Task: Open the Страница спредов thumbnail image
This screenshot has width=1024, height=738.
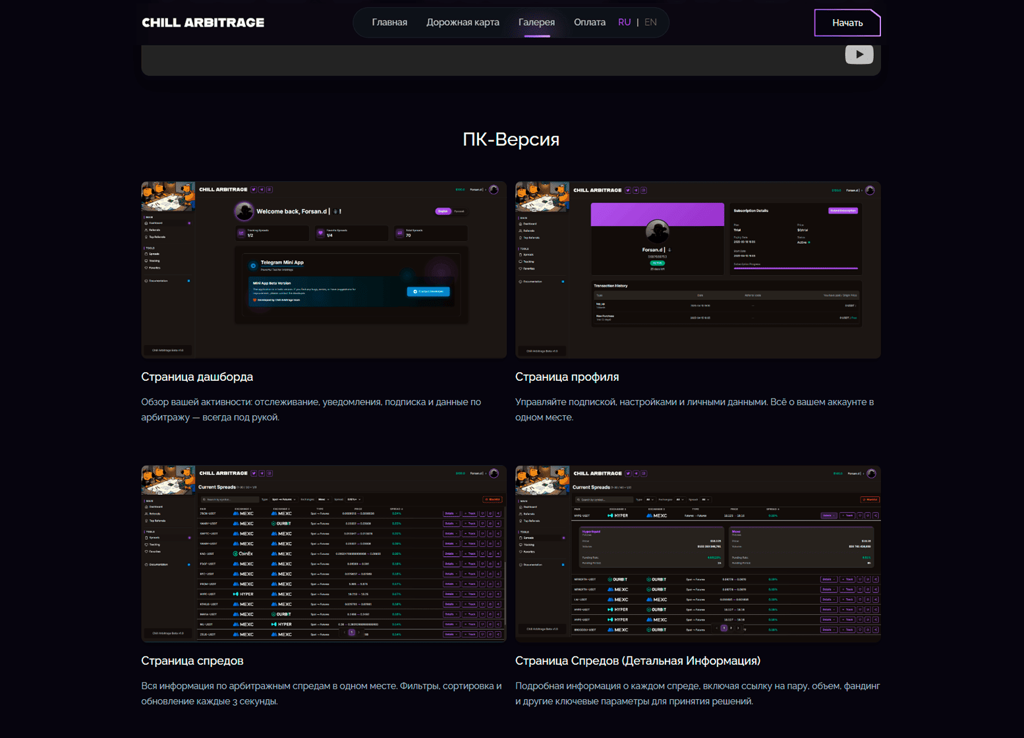Action: (324, 553)
